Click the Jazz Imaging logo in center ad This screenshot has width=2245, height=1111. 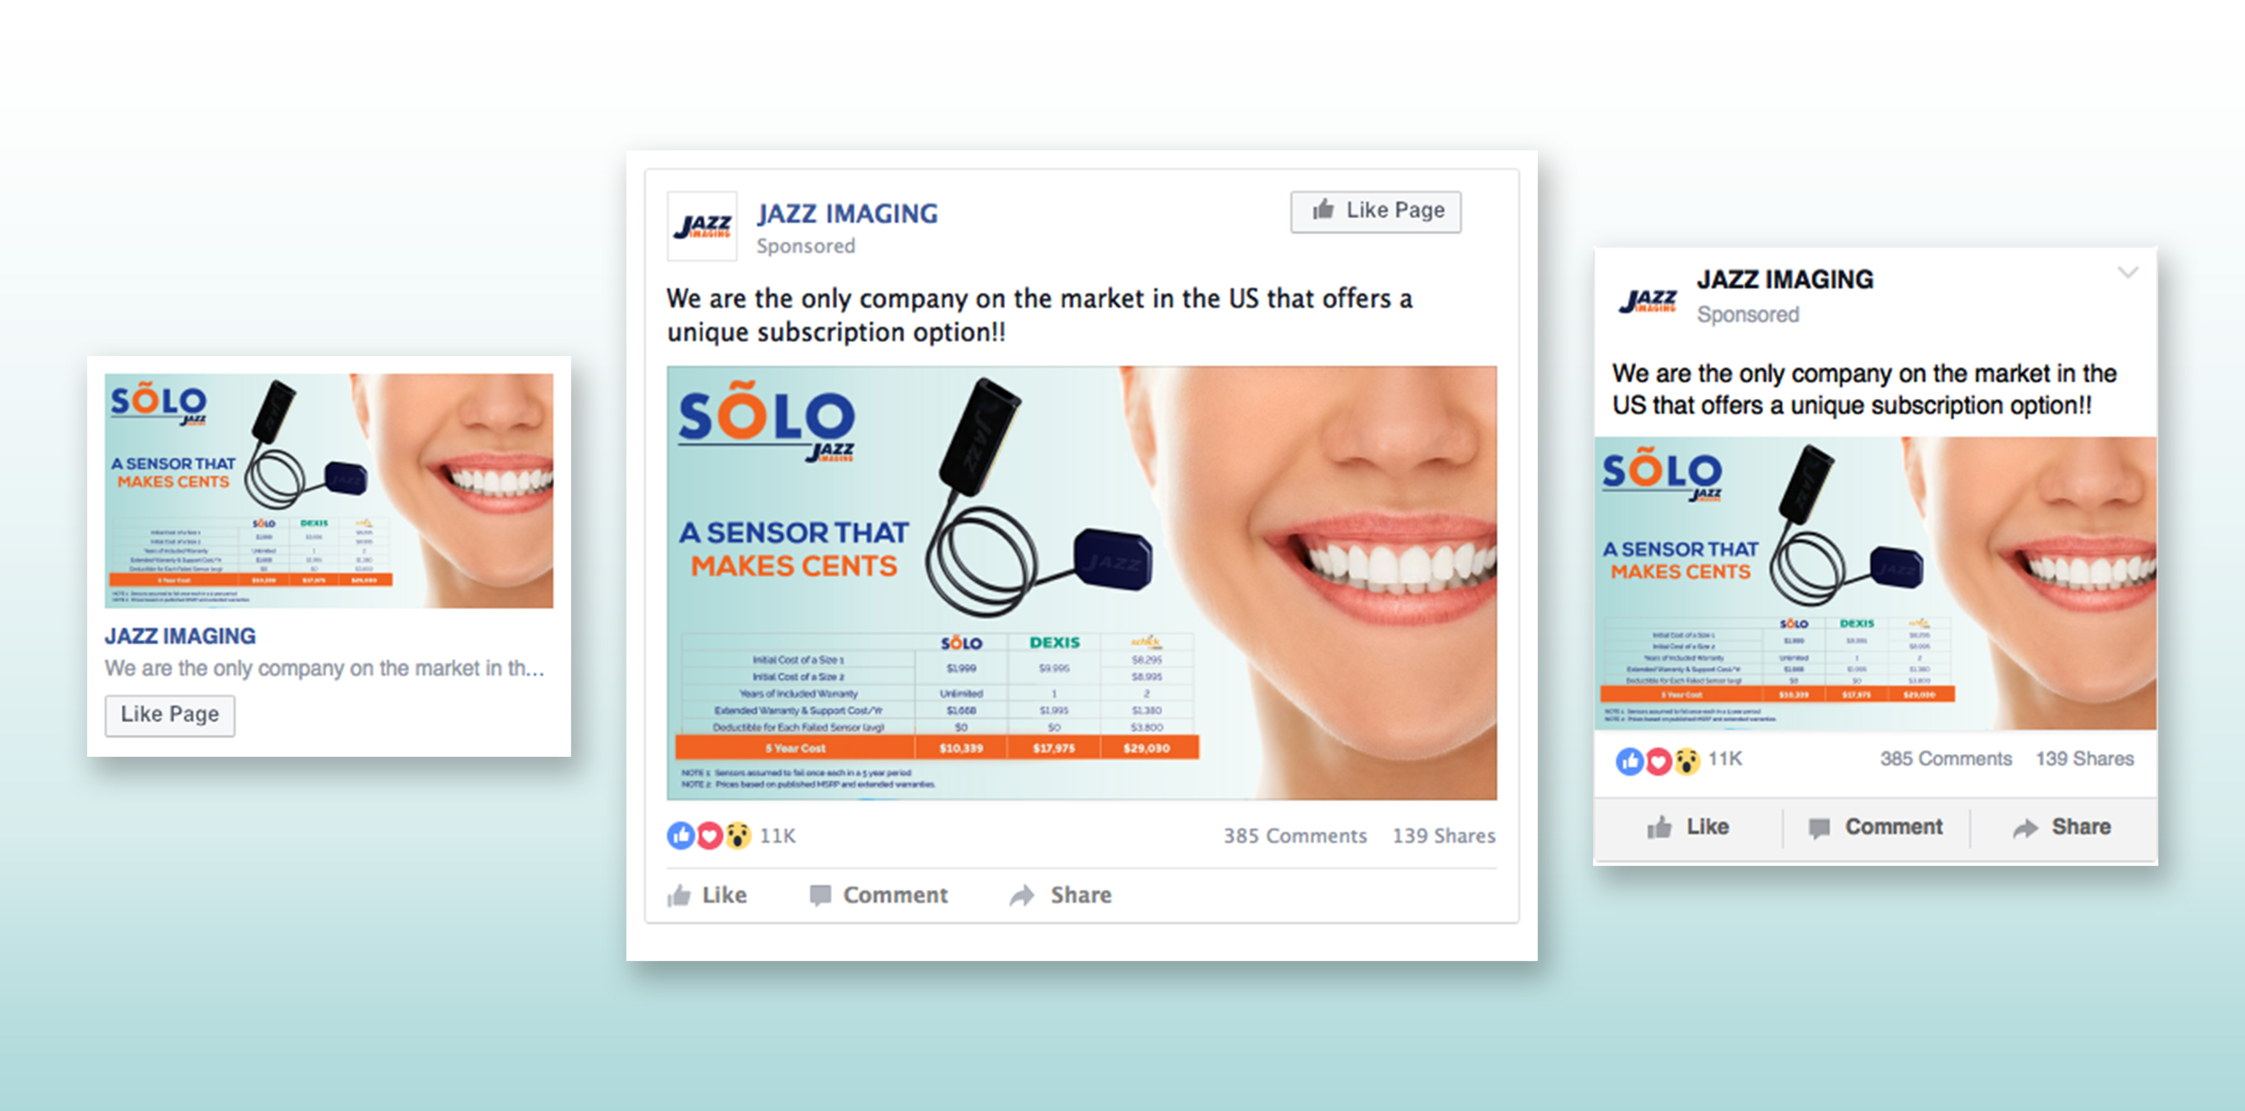(702, 227)
